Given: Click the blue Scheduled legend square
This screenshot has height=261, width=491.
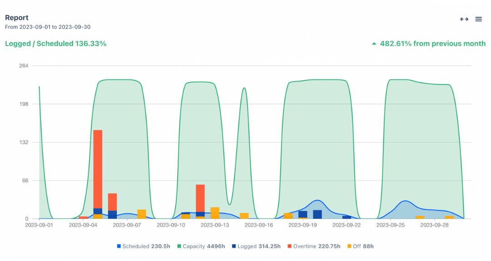Looking at the screenshot, I should 119,246.
